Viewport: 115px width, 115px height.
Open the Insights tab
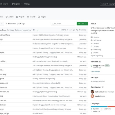click(42, 17)
